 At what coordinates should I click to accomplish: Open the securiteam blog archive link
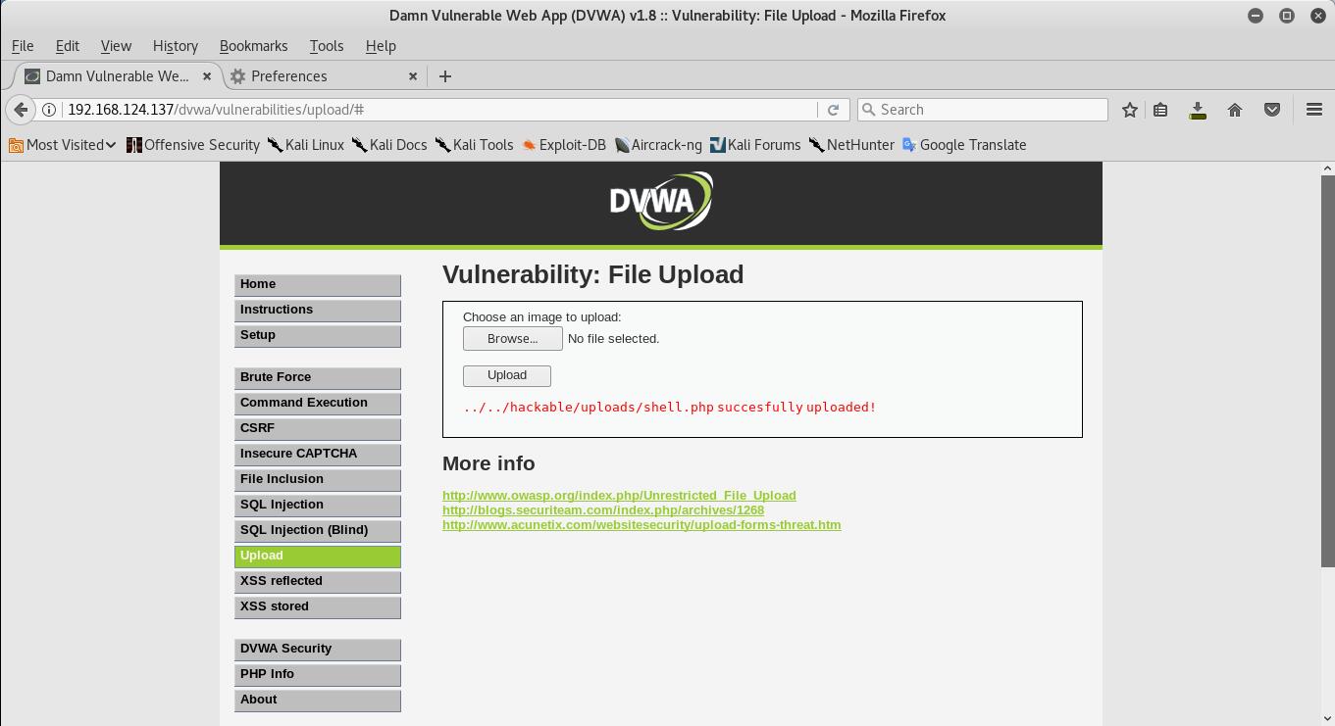pos(603,510)
